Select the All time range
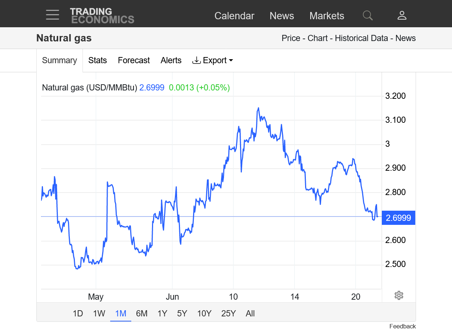This screenshot has width=452, height=336. [250, 313]
